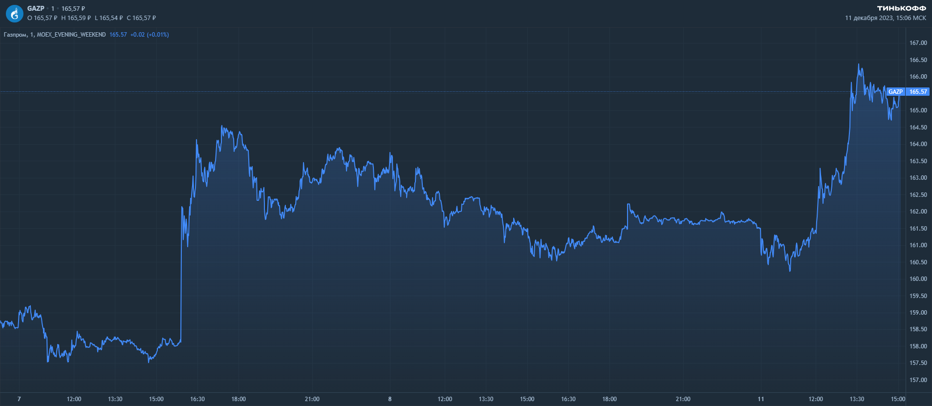Click the 165.57 current price label on axis
This screenshot has height=406, width=932.
918,92
